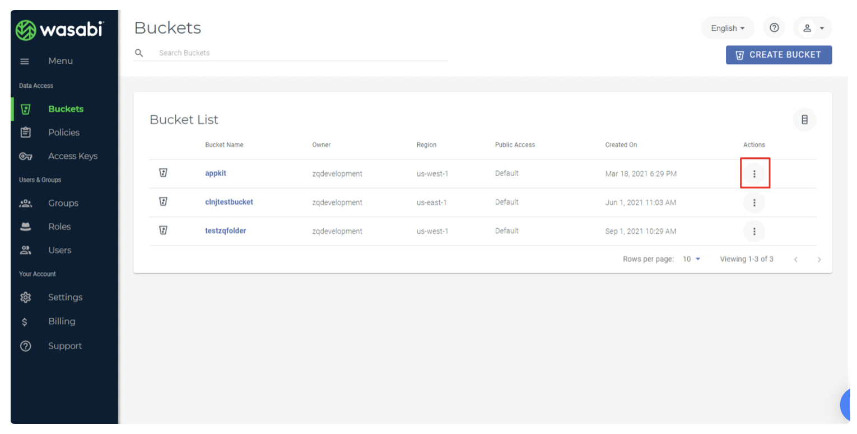The width and height of the screenshot is (857, 434).
Task: Open Billing from sidebar
Action: click(61, 321)
